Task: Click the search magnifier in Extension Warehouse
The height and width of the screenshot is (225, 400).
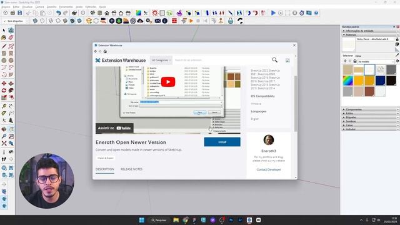Action: pyautogui.click(x=275, y=60)
